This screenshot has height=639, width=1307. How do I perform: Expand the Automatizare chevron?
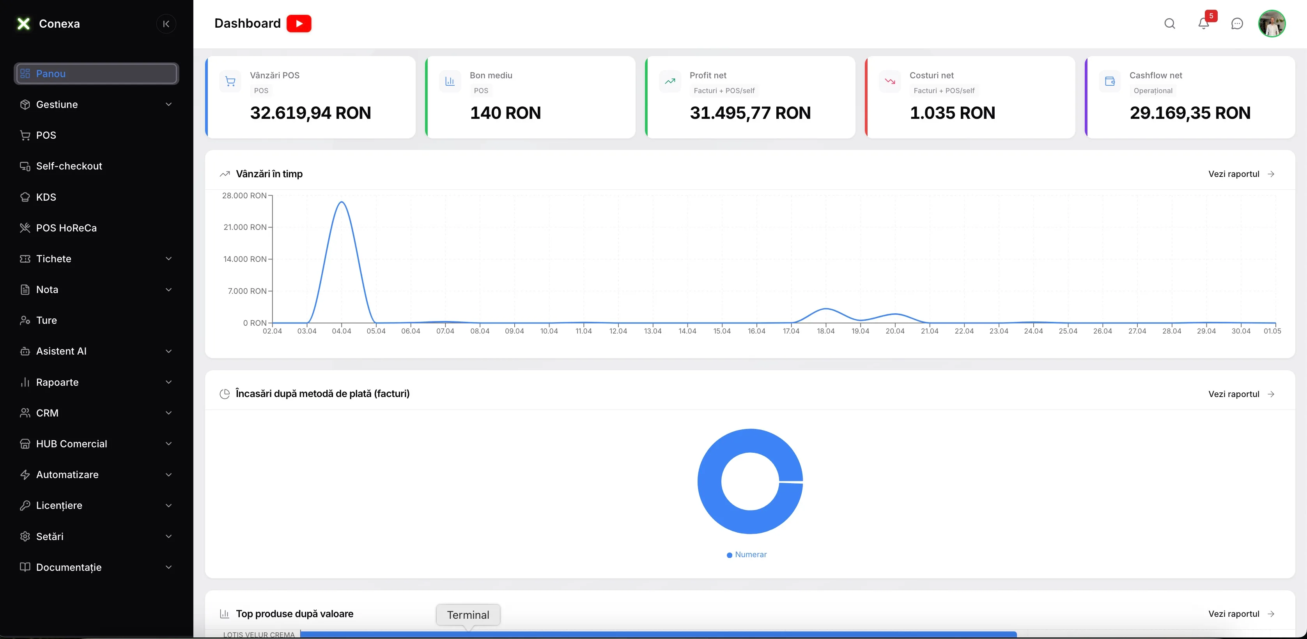click(168, 475)
